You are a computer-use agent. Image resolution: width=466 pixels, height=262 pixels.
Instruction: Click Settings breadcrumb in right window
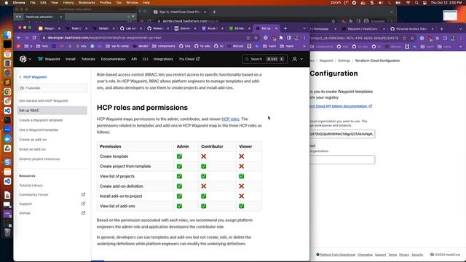click(x=344, y=60)
